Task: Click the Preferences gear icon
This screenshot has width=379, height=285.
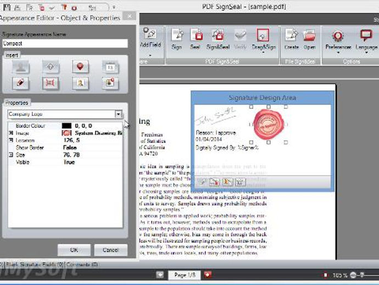Action: (338, 36)
